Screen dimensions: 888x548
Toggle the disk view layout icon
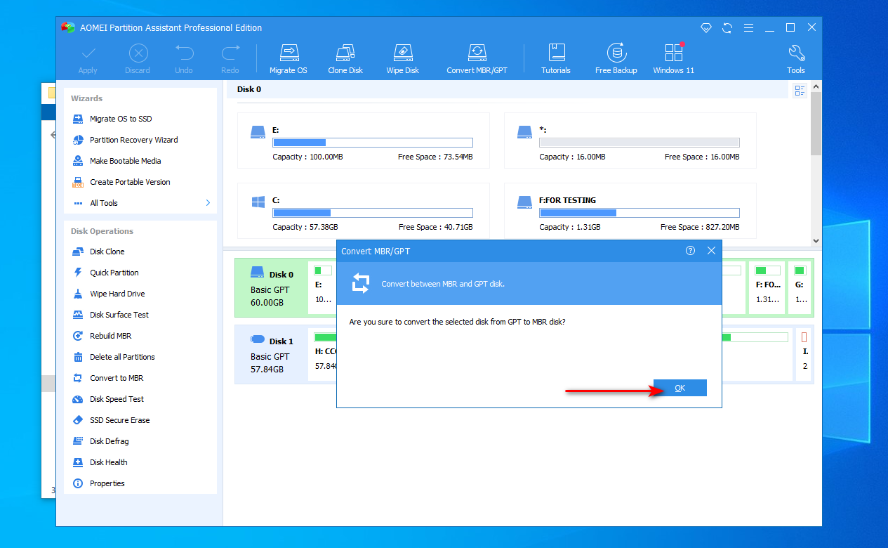pos(800,90)
